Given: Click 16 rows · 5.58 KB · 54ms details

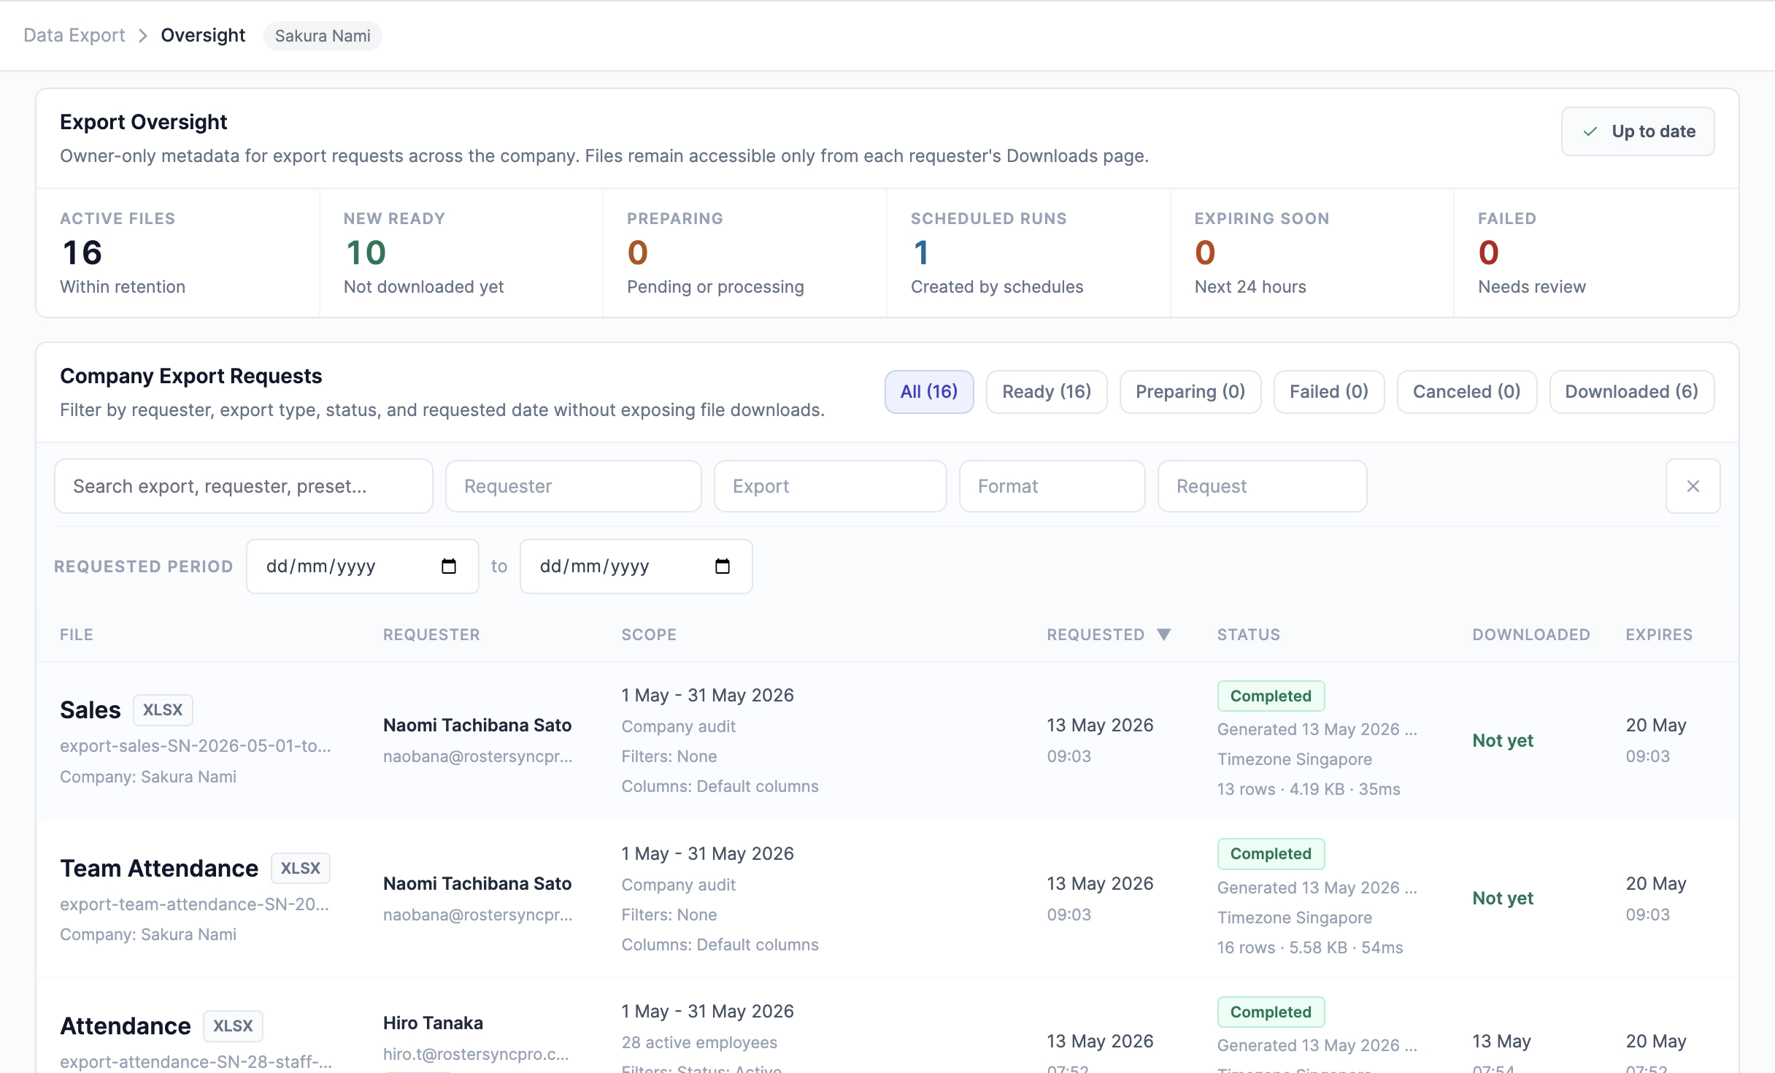Looking at the screenshot, I should point(1310,948).
